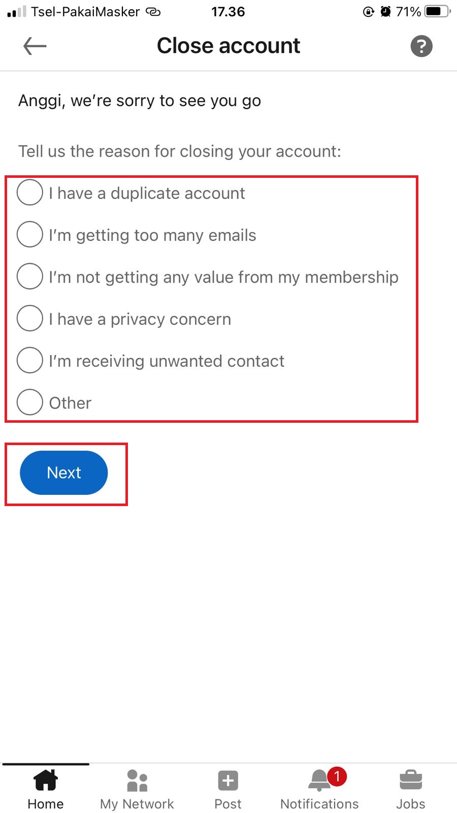Tap the alarm clock status icon
The image size is (457, 813).
[x=386, y=11]
